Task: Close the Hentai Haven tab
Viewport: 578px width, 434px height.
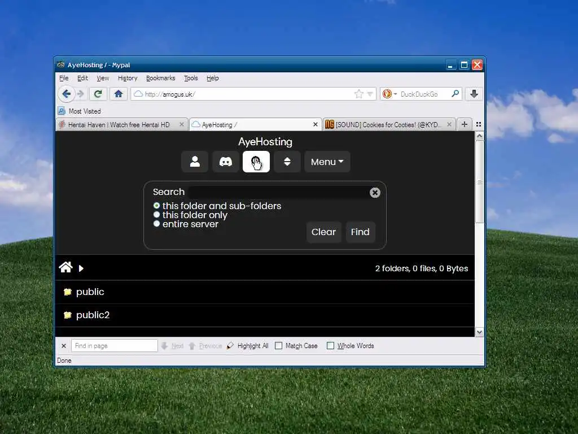Action: point(181,124)
